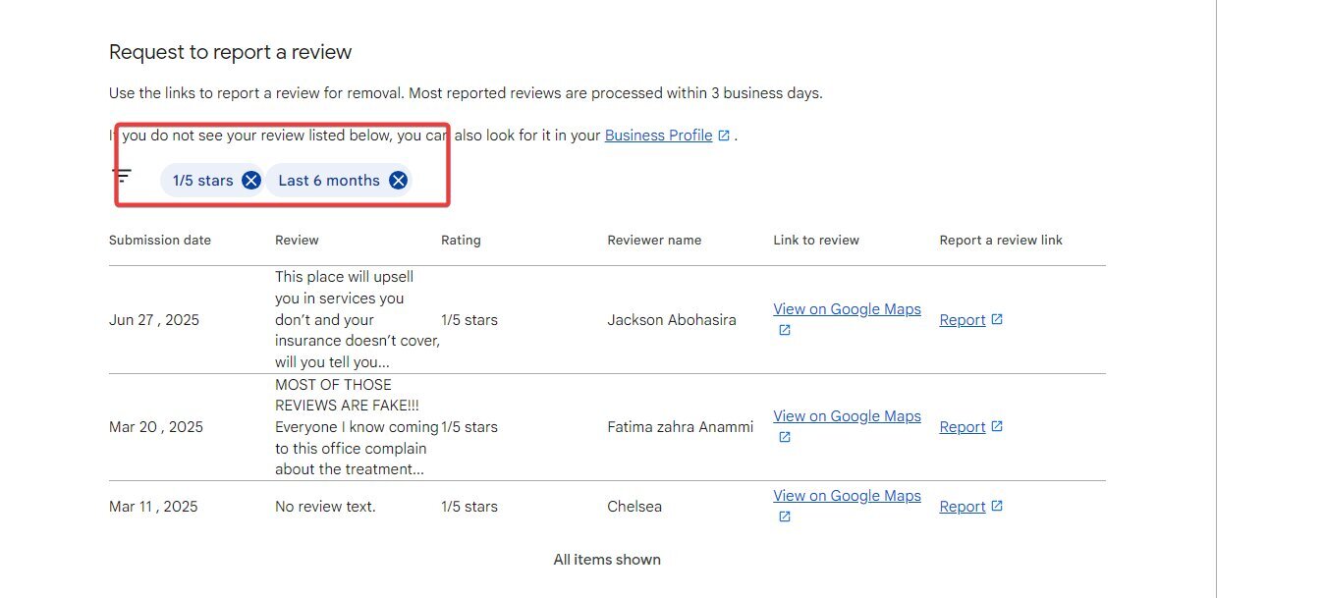The image size is (1323, 598).
Task: Report Jackson Abohasira's review
Action: 962,320
